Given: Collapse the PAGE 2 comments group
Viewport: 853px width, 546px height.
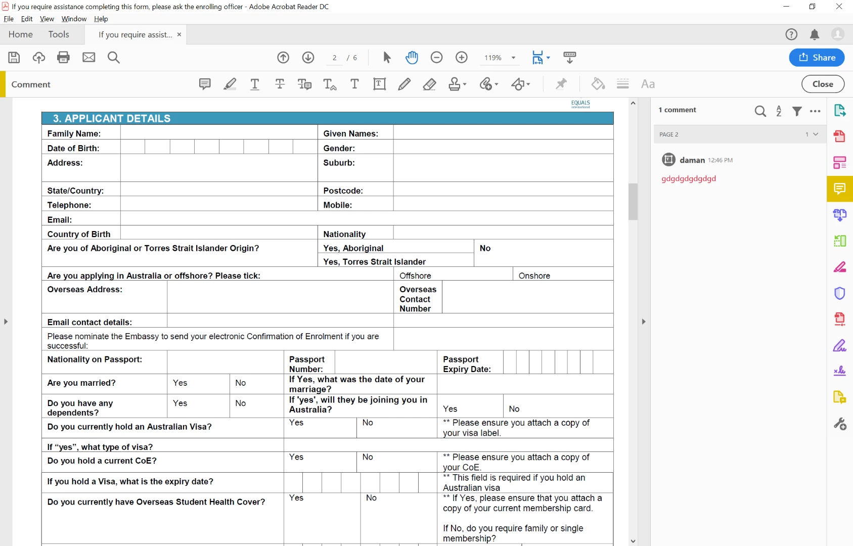Looking at the screenshot, I should click(x=816, y=134).
